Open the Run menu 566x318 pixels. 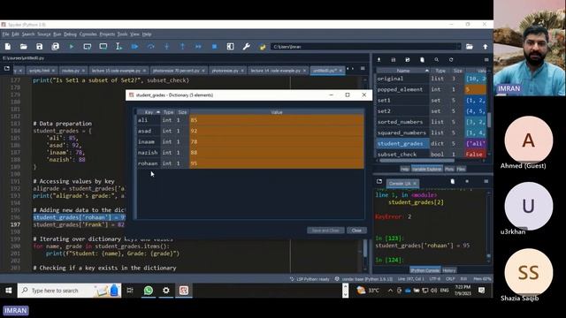point(57,34)
